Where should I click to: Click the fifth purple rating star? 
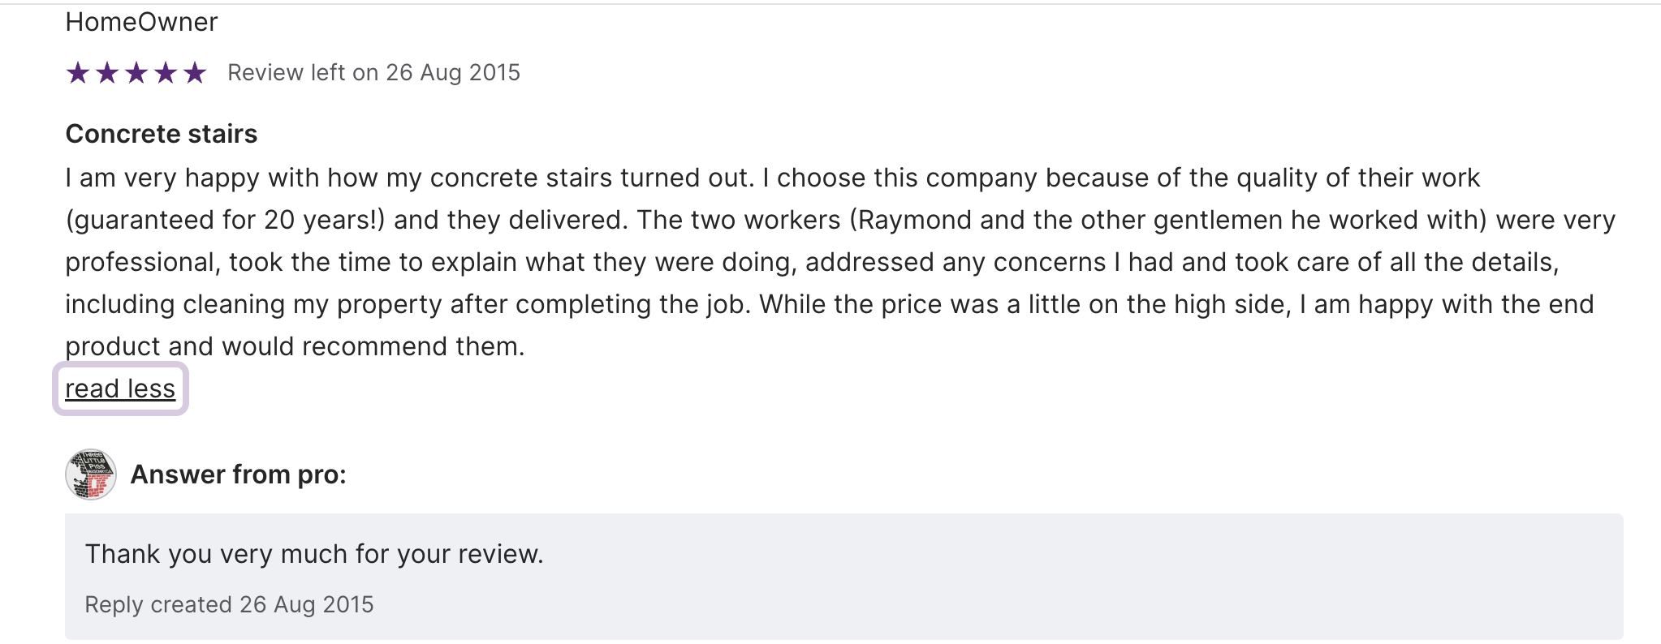tap(195, 73)
